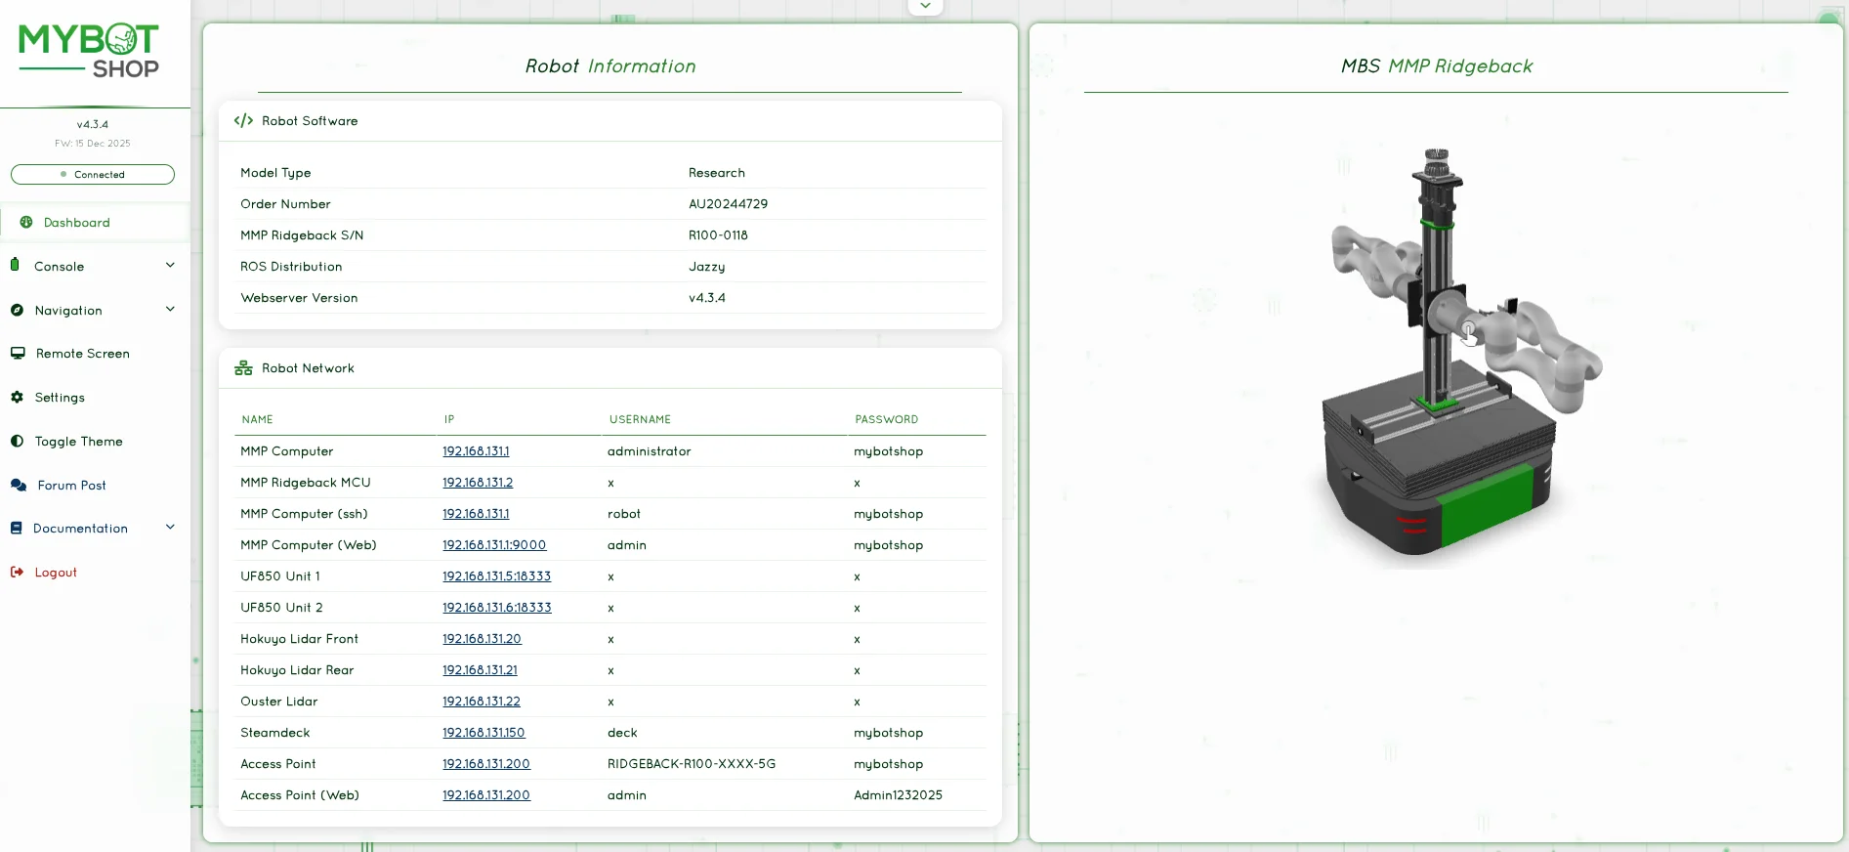Expand the Navigation submenu chevron
Screen dimensions: 1849x852
(x=170, y=310)
